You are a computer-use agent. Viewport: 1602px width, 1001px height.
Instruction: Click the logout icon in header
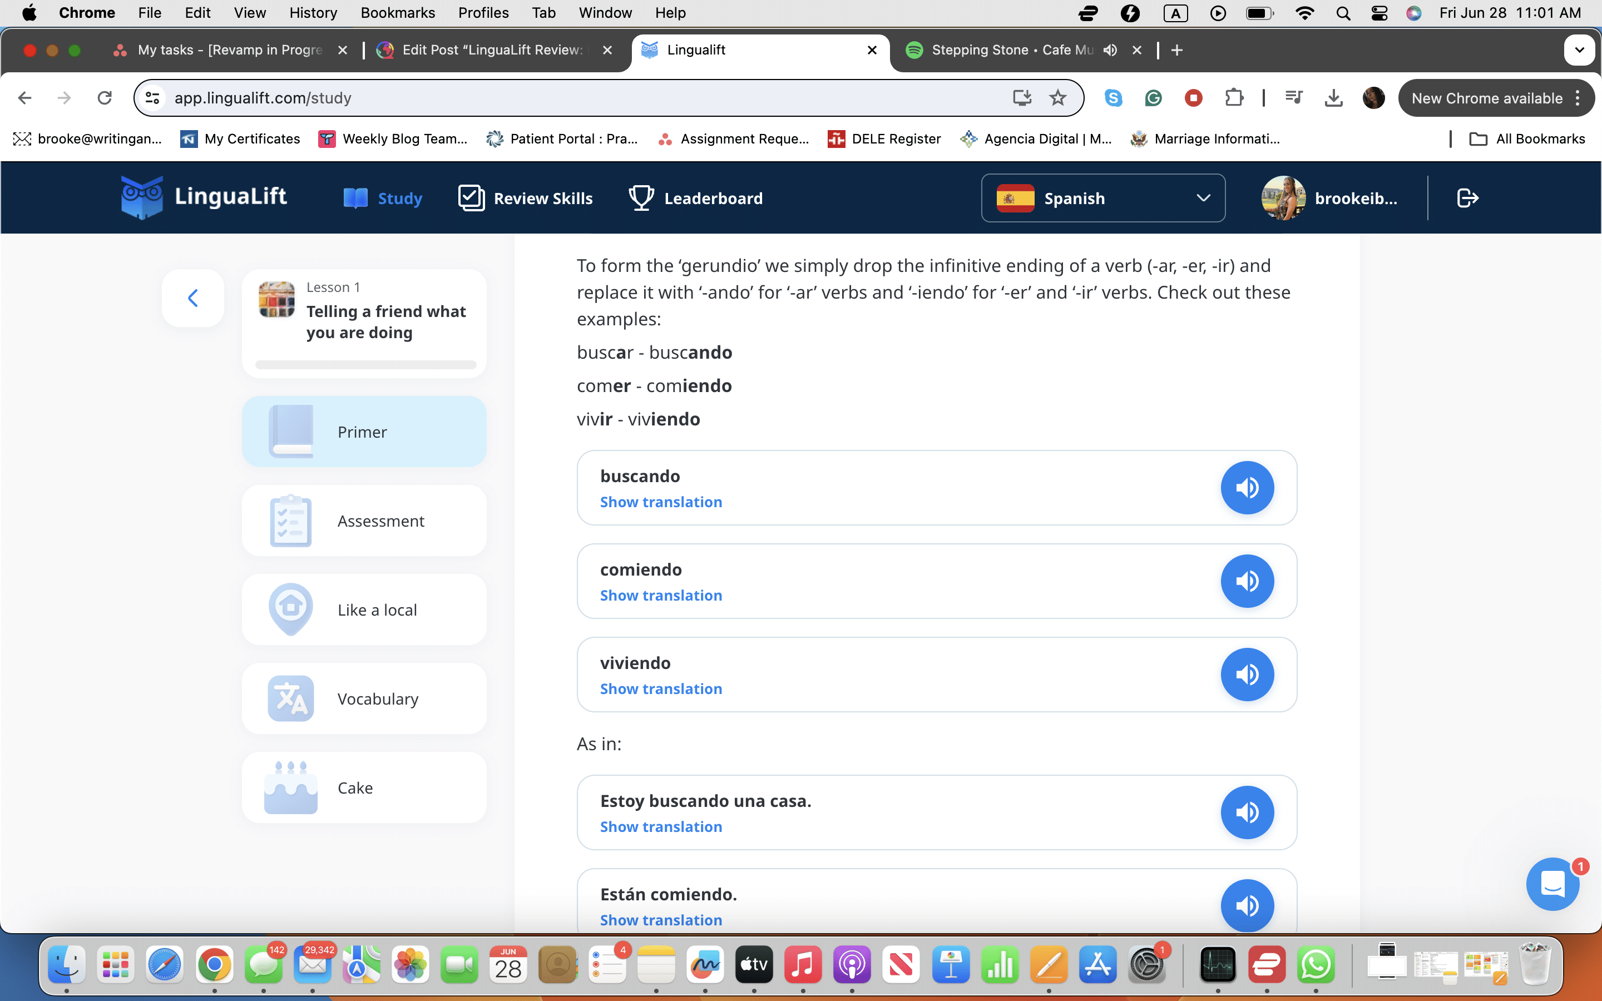1467,198
